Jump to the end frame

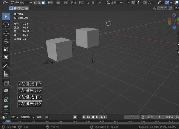coord(105,117)
